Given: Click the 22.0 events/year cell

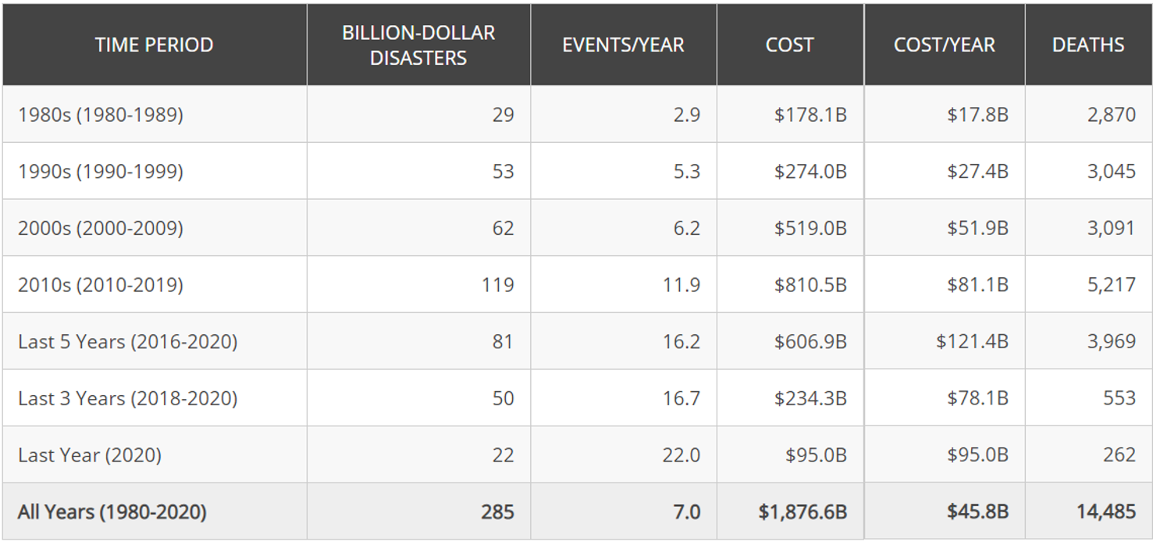Looking at the screenshot, I should tap(681, 455).
